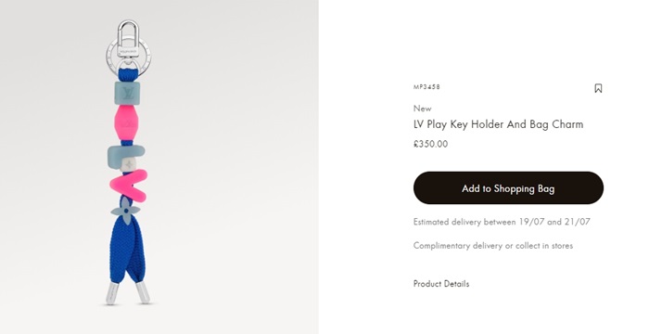
Task: Click the New label above the title
Action: point(422,109)
